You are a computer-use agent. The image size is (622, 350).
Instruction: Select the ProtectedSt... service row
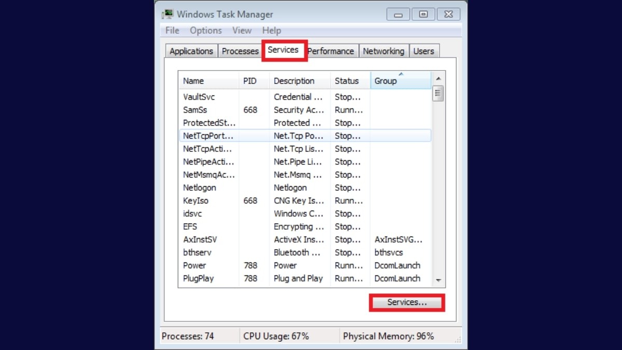305,123
